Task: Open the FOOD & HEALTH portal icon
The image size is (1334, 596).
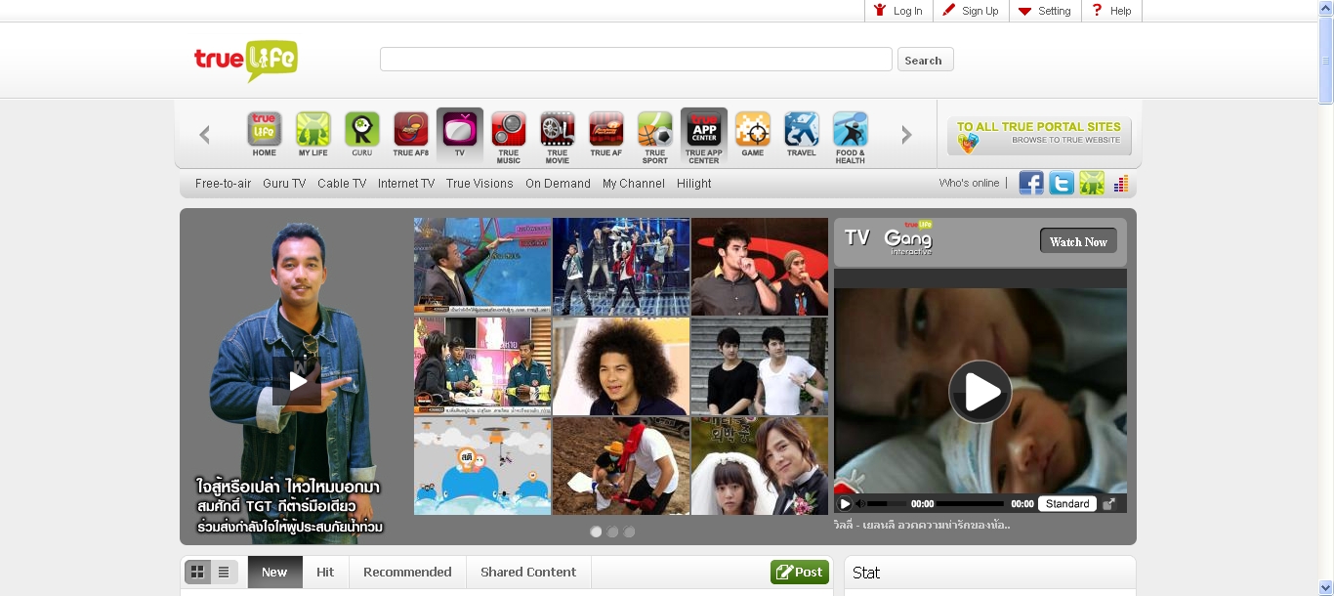Action: pos(850,137)
